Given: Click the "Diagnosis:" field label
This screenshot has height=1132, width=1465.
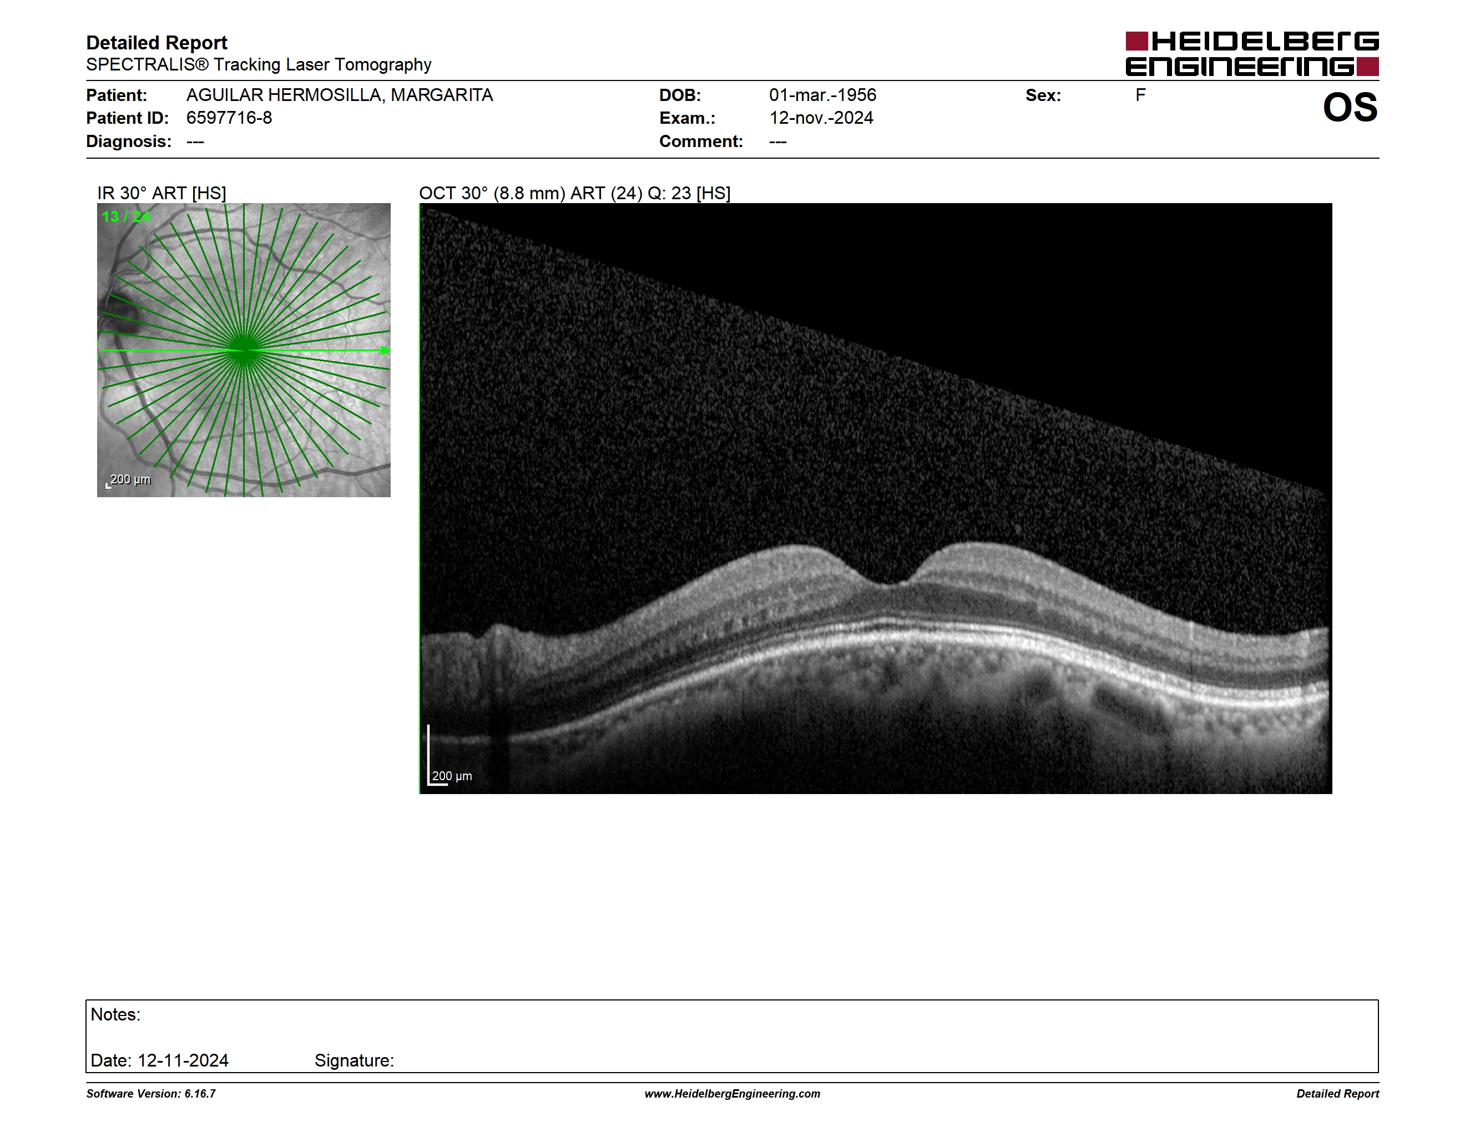Looking at the screenshot, I should [129, 141].
